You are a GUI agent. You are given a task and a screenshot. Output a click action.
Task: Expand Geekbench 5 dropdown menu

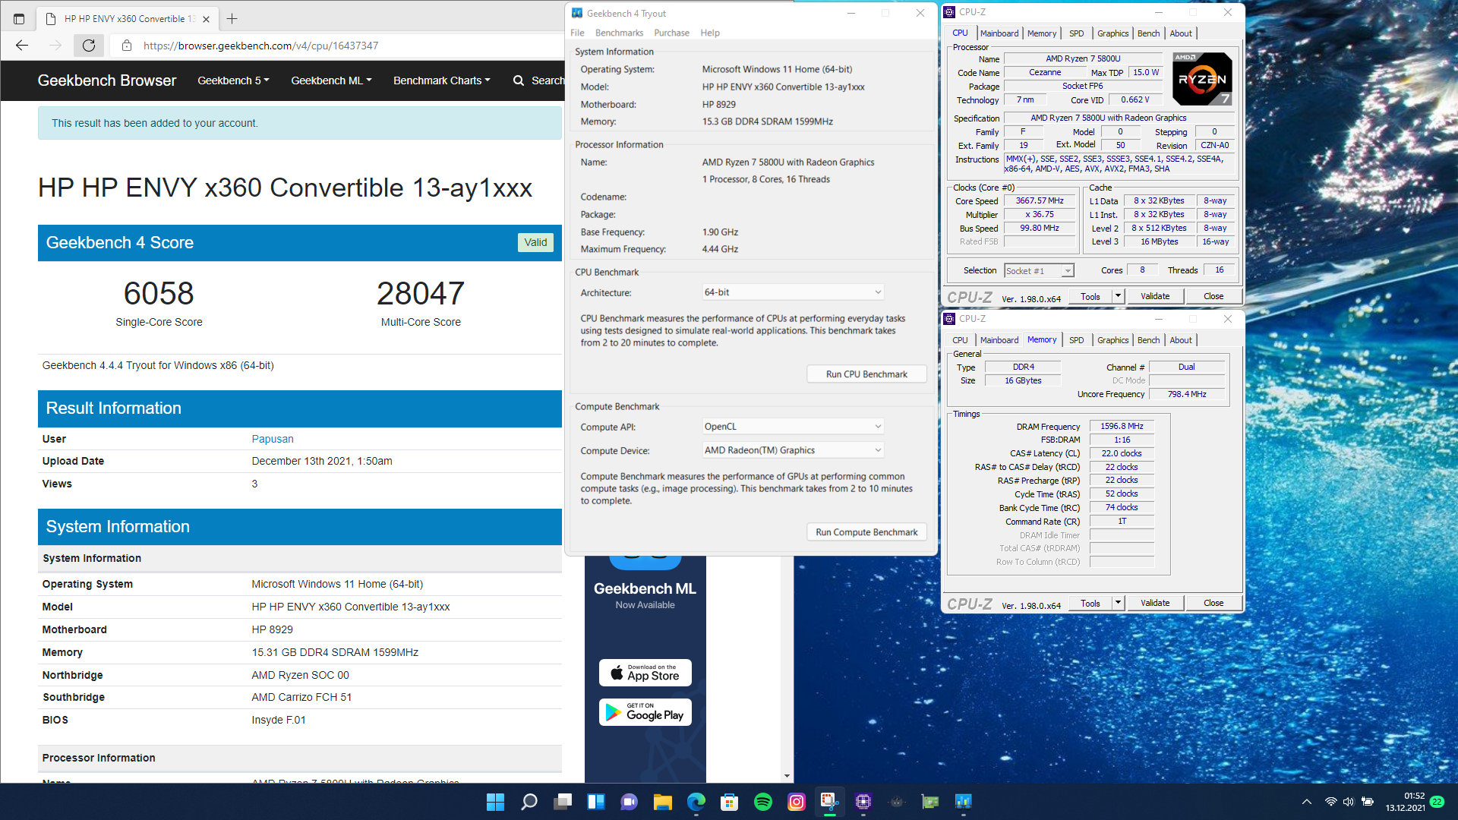pos(233,80)
